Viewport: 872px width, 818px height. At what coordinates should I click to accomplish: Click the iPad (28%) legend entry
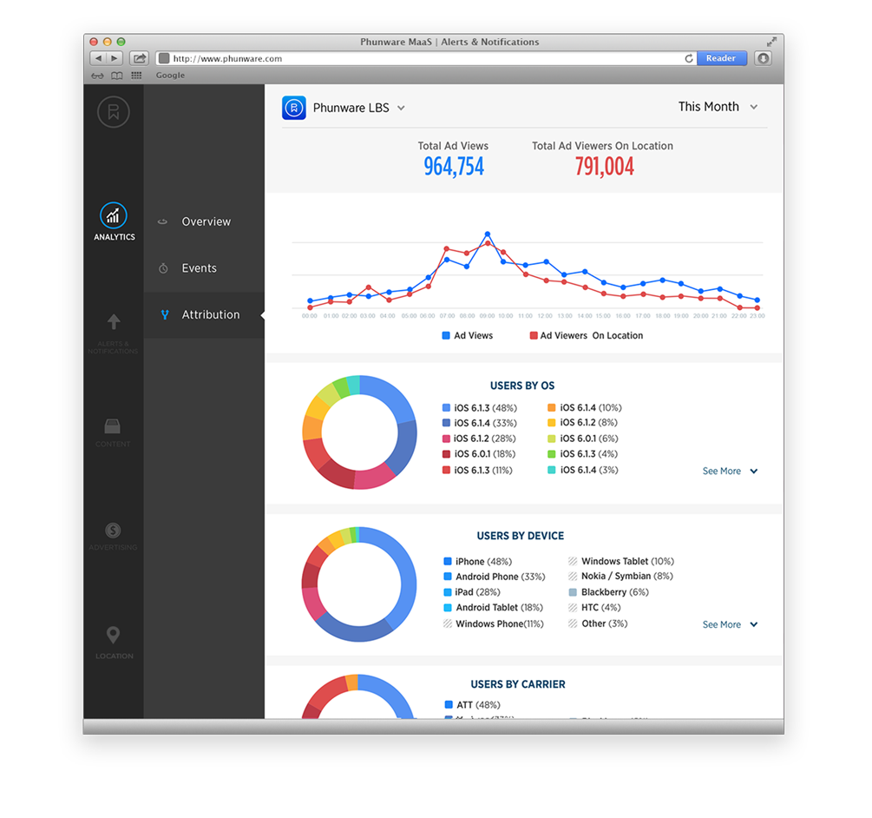472,592
